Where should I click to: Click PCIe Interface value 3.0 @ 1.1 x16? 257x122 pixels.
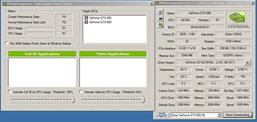tap(187, 48)
